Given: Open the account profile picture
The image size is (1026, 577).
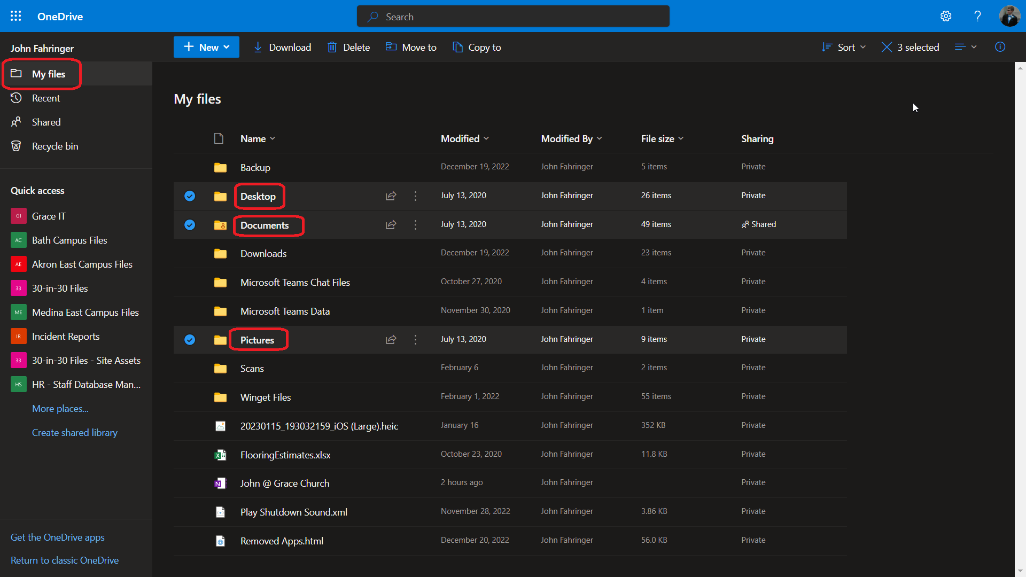Looking at the screenshot, I should (1009, 16).
